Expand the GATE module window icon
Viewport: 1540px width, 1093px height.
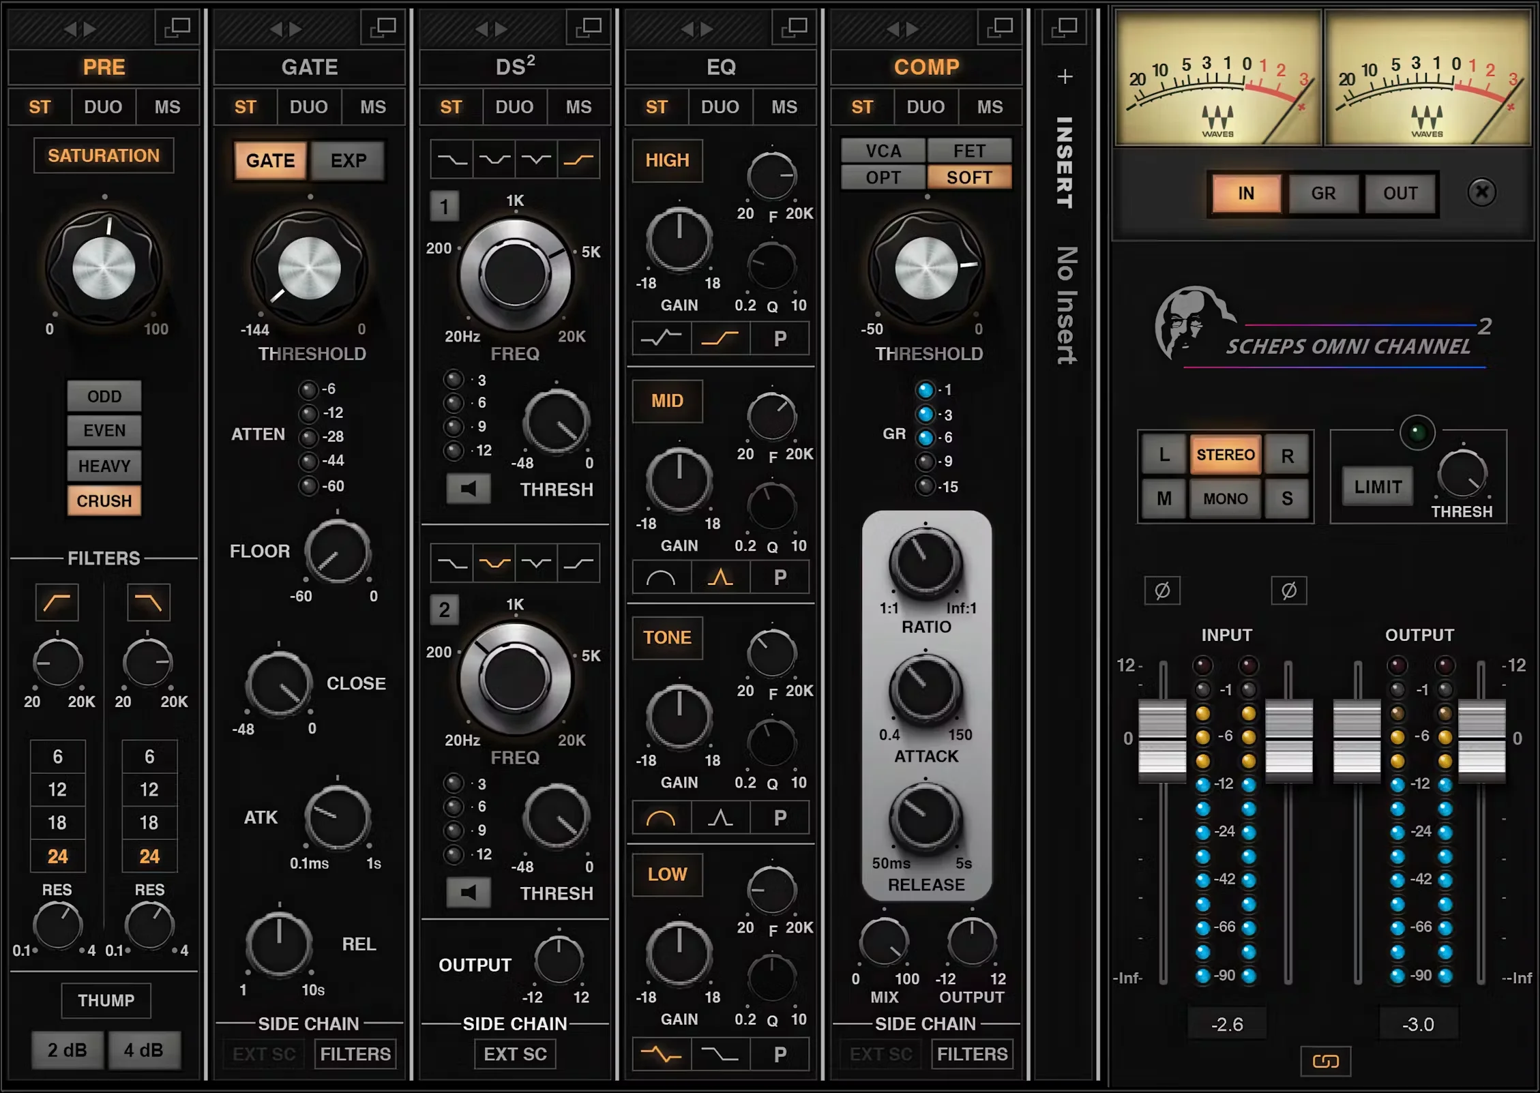tap(383, 28)
